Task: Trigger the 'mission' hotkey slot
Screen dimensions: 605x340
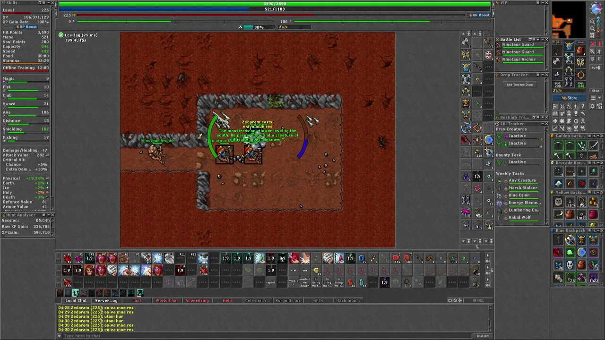Action: point(293,282)
